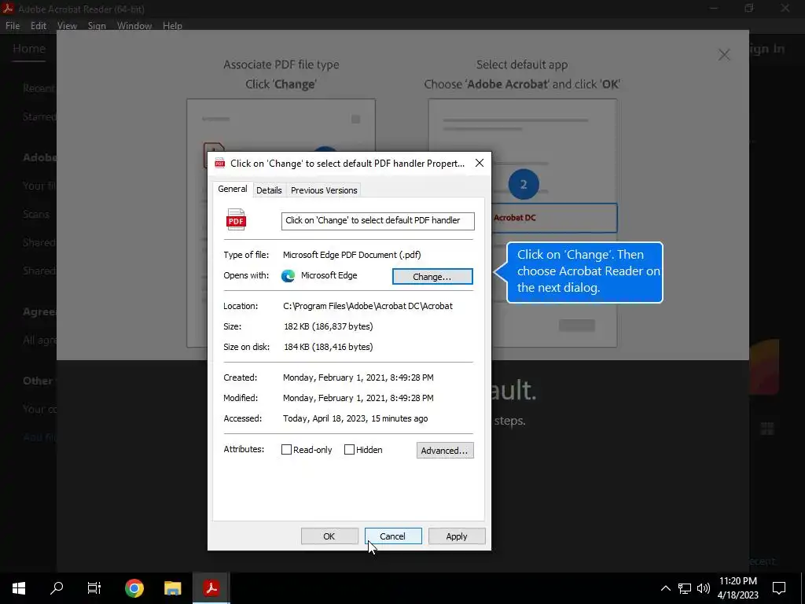Show hidden system tray icons
805x604 pixels.
[665, 588]
